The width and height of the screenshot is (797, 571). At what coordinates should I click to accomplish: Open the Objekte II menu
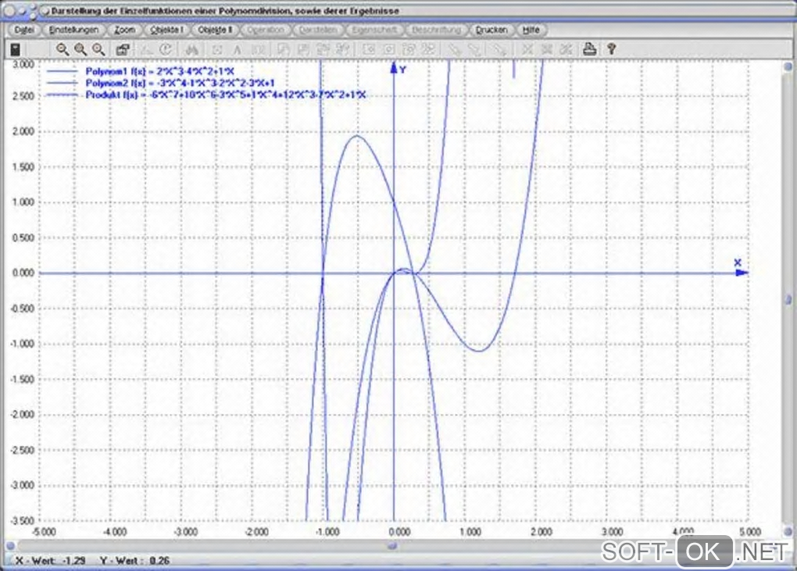pos(215,30)
